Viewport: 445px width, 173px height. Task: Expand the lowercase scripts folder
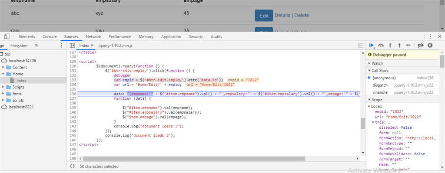pos(3,100)
